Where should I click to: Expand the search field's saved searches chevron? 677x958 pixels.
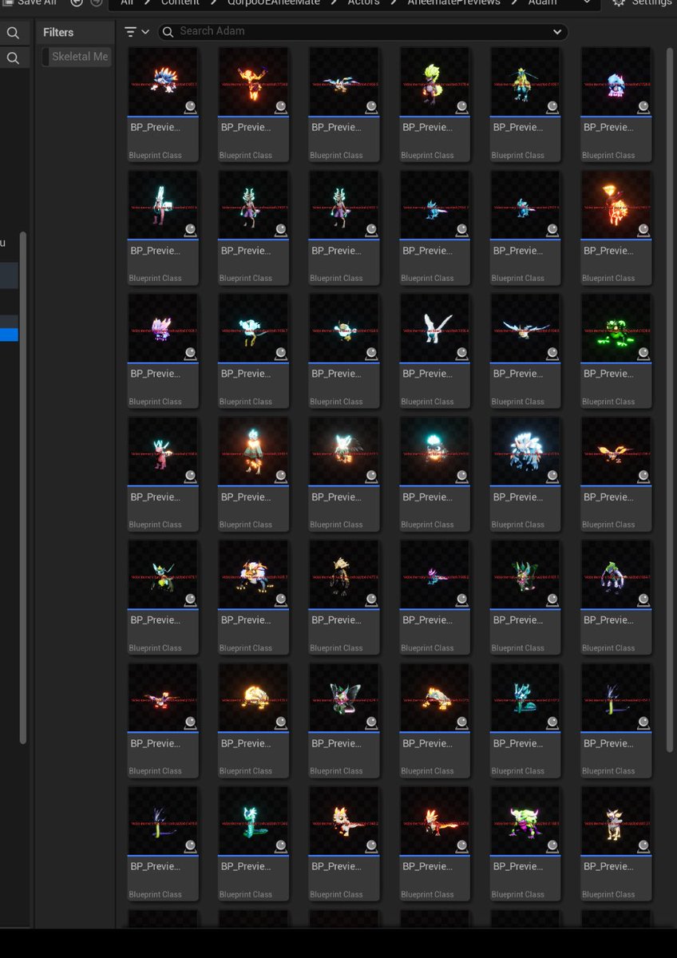557,32
